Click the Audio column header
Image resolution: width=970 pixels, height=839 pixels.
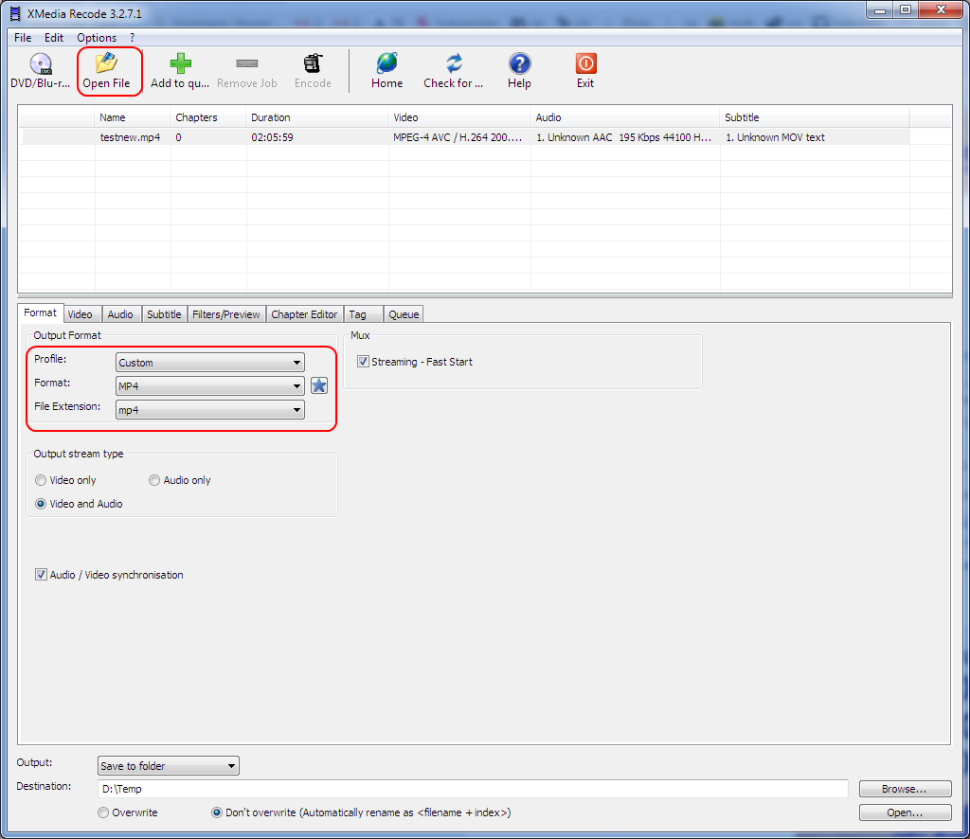click(x=625, y=117)
